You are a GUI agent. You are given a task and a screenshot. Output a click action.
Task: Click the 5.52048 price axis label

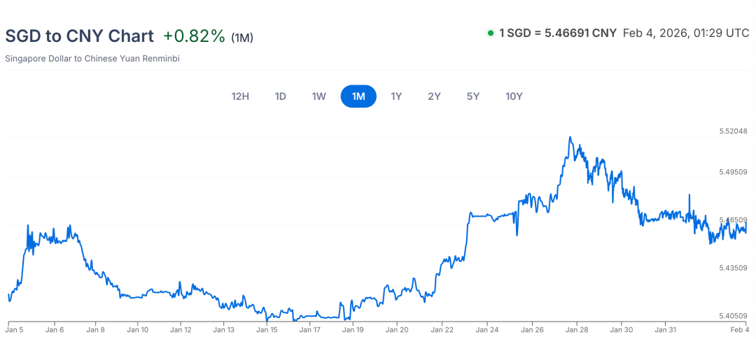click(733, 131)
